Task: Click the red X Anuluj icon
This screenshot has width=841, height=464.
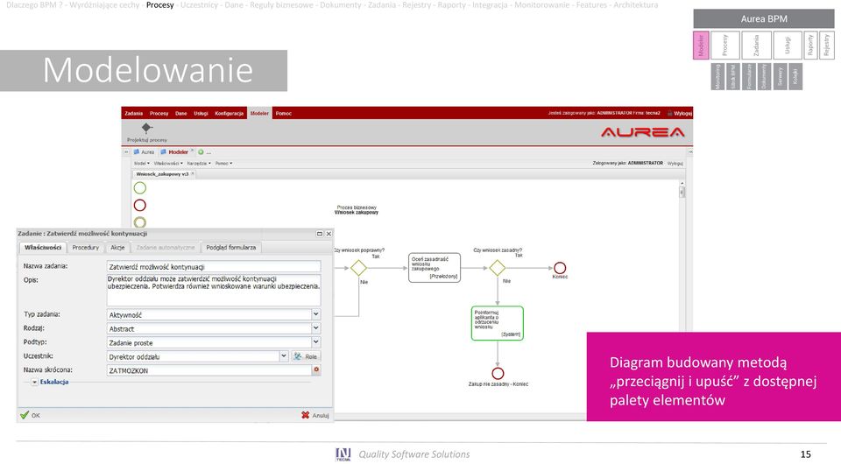Action: [x=305, y=415]
